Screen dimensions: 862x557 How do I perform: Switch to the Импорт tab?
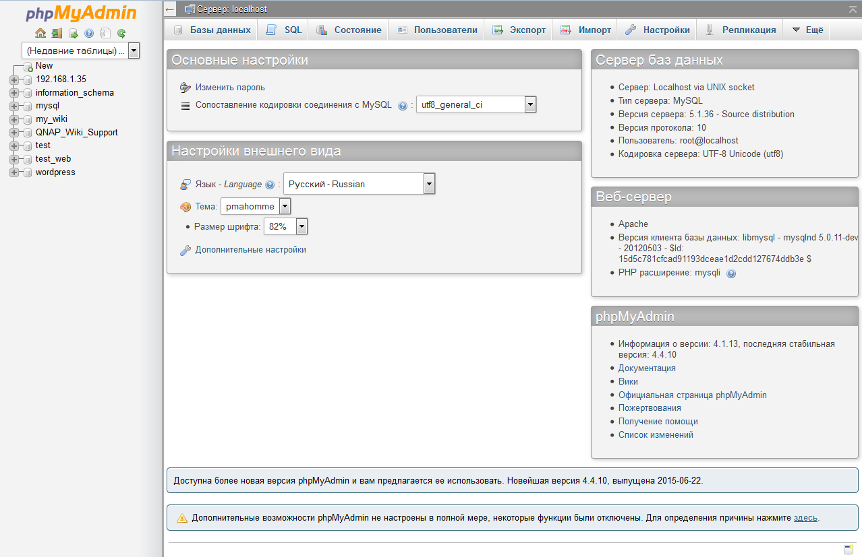585,30
